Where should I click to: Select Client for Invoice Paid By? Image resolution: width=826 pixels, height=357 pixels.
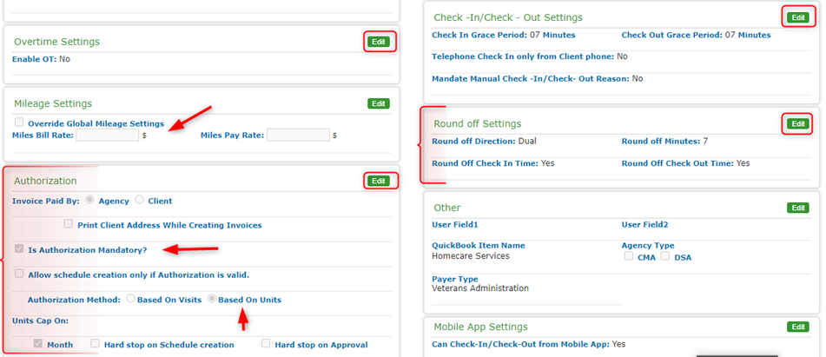click(140, 201)
